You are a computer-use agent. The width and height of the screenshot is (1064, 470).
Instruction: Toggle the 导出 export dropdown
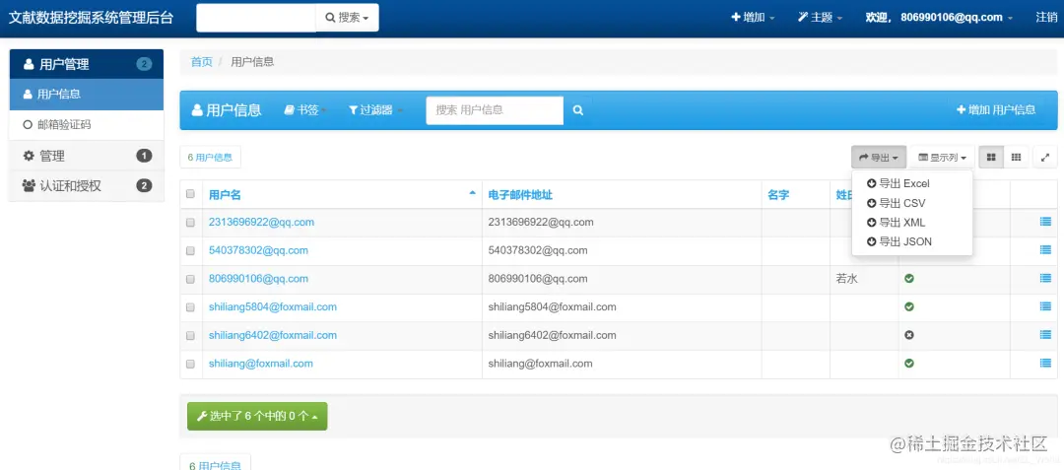pyautogui.click(x=879, y=158)
